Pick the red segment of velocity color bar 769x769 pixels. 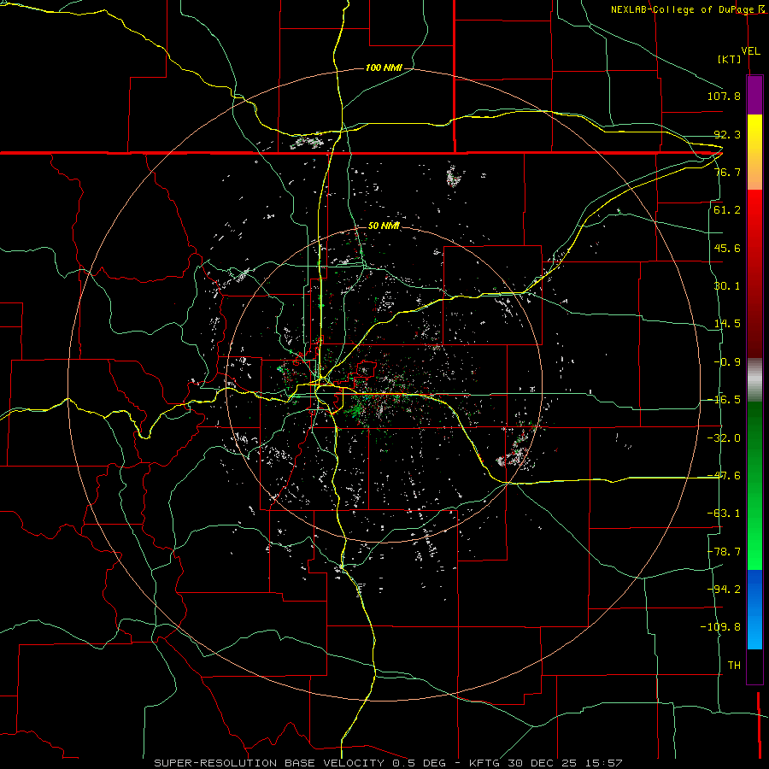(x=754, y=273)
